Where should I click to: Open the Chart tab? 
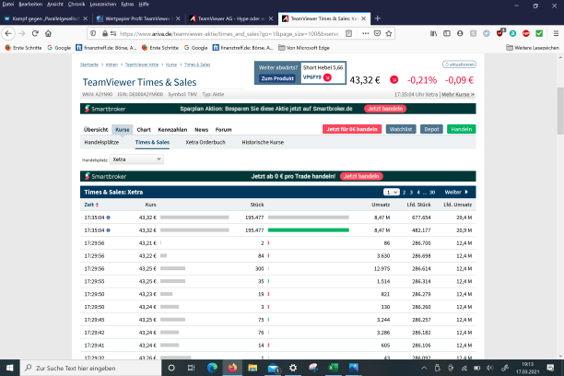point(144,130)
